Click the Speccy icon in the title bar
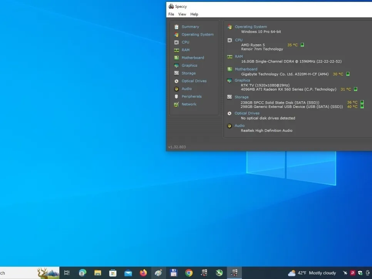Image resolution: width=372 pixels, height=279 pixels. tap(171, 7)
